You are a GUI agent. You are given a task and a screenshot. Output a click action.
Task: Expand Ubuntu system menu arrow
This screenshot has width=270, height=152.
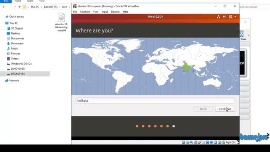point(235,17)
